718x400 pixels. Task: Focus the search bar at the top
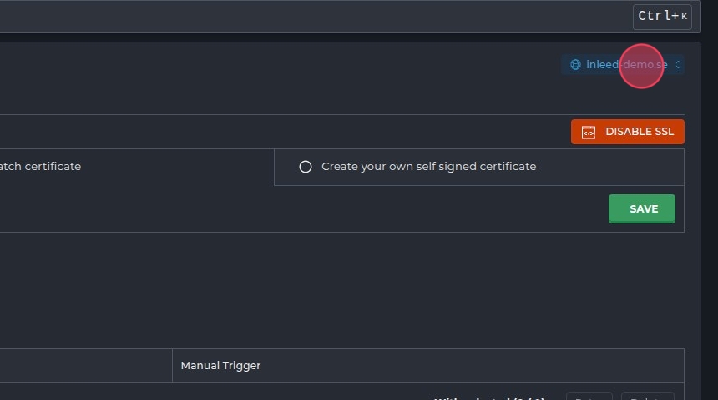317,17
